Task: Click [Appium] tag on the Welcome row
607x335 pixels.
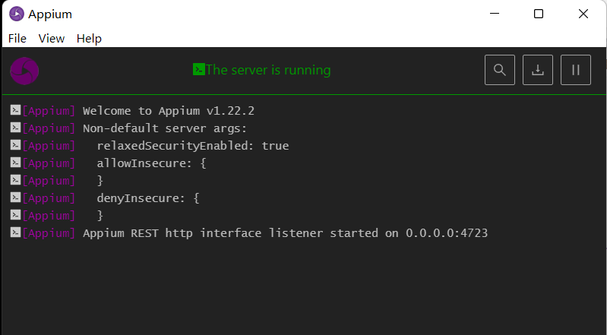Action: pyautogui.click(x=49, y=111)
